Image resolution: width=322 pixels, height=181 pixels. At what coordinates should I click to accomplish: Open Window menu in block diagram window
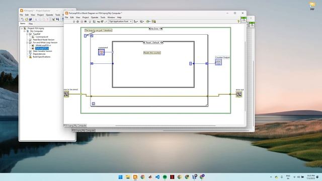111,18
